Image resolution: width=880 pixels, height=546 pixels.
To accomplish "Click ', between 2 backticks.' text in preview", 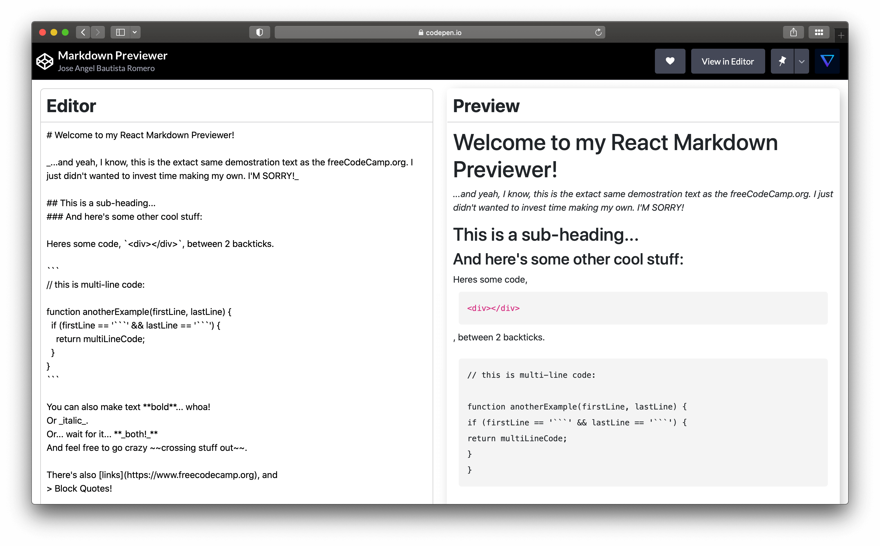I will click(x=499, y=337).
